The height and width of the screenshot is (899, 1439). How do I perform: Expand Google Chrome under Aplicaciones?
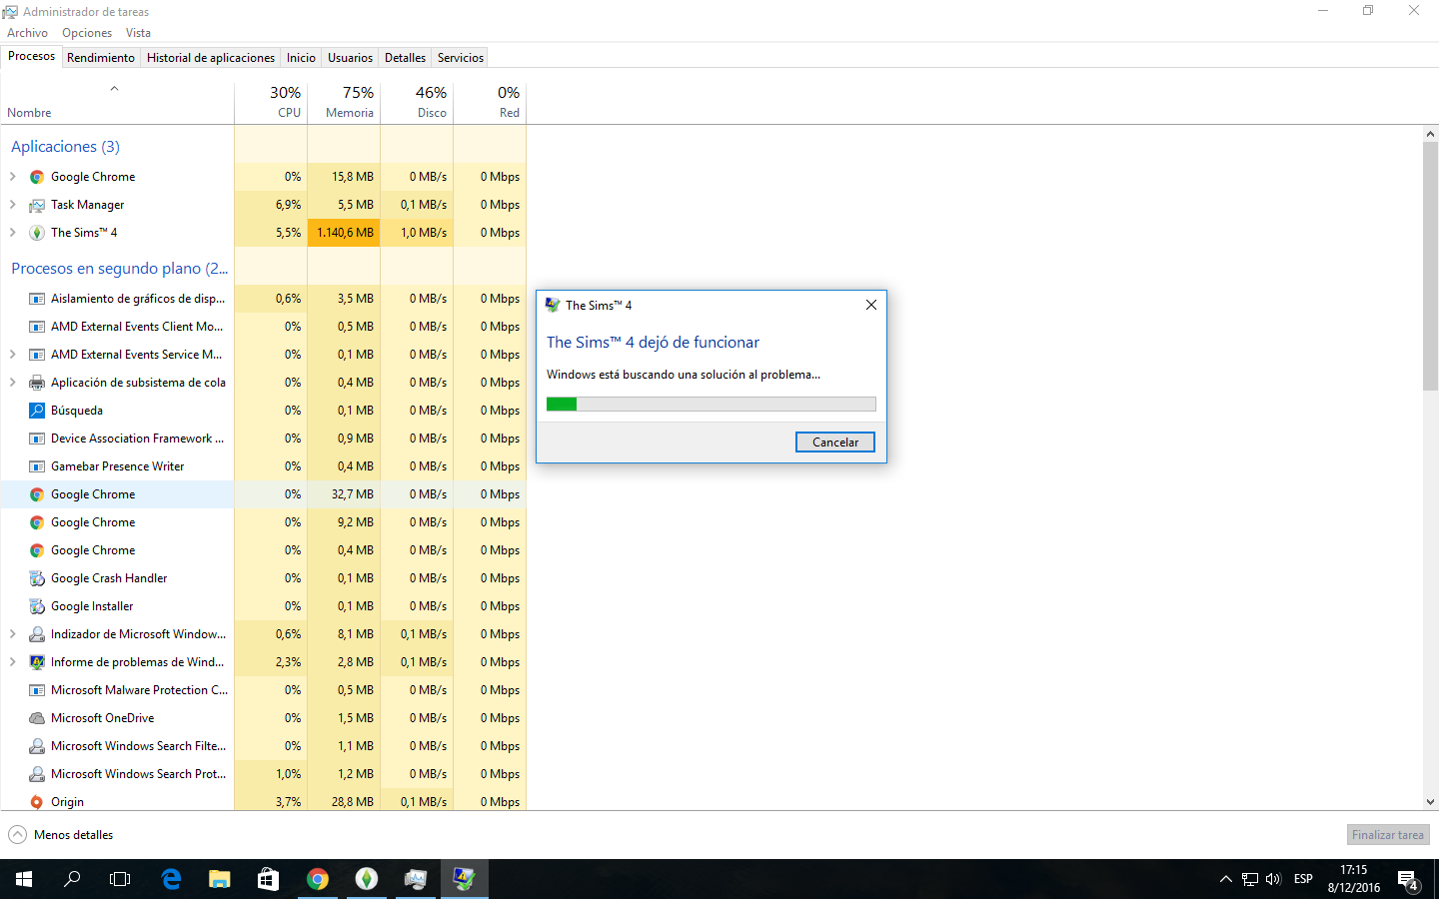(x=12, y=177)
